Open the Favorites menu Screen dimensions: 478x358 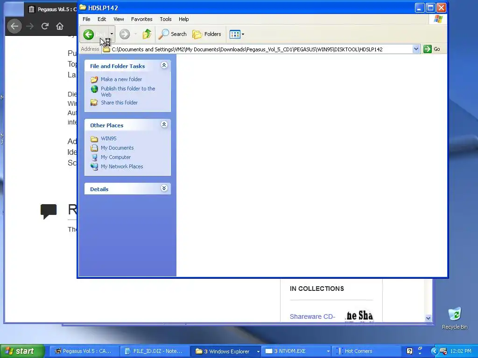(141, 19)
